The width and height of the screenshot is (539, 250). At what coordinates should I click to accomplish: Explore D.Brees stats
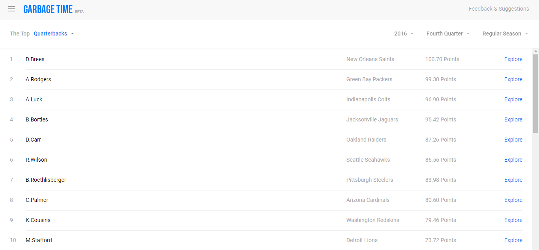[x=513, y=59]
